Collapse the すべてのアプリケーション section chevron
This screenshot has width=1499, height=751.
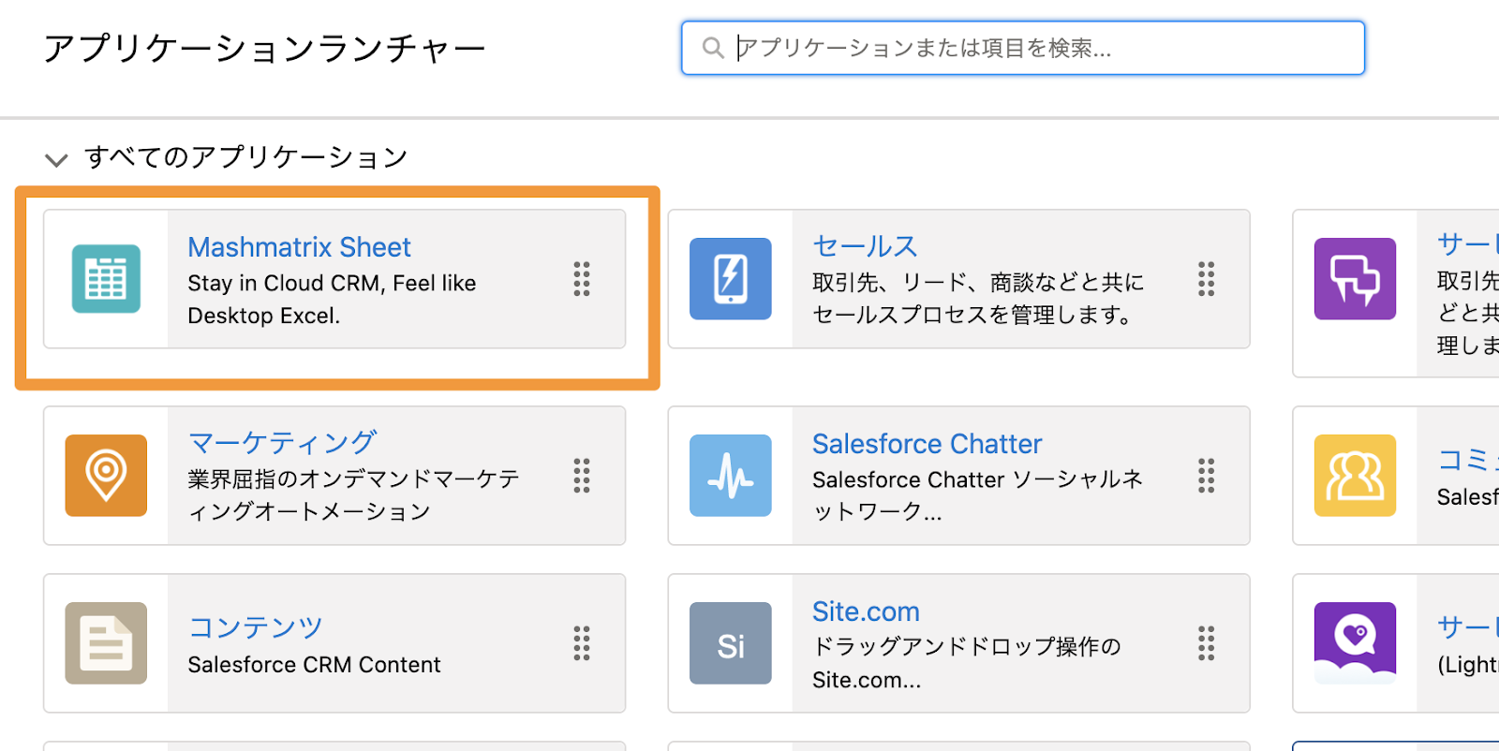coord(56,159)
